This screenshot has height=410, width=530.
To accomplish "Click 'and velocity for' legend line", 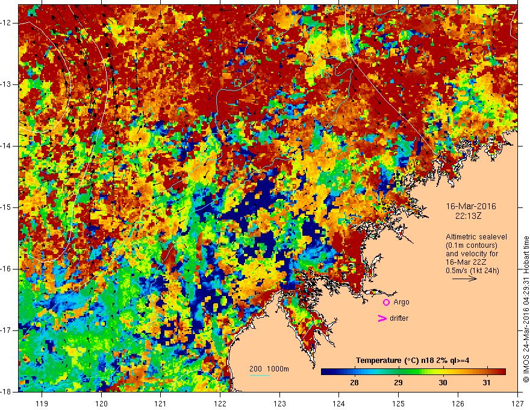I will click(x=472, y=254).
